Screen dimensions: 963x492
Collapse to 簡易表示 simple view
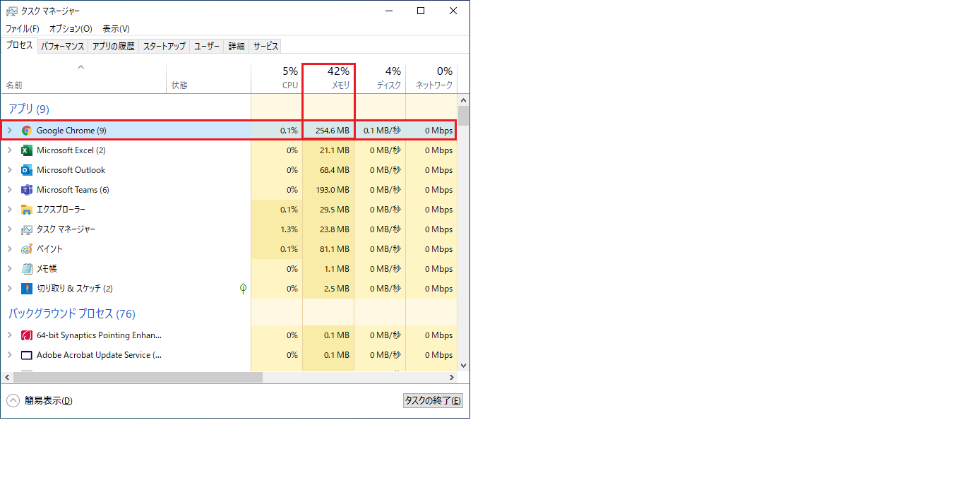[40, 401]
